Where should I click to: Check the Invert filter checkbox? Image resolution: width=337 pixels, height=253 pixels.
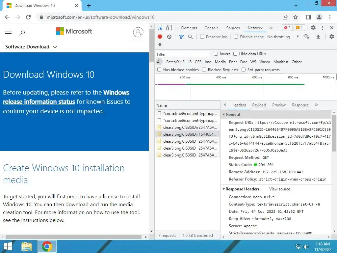pyautogui.click(x=216, y=54)
